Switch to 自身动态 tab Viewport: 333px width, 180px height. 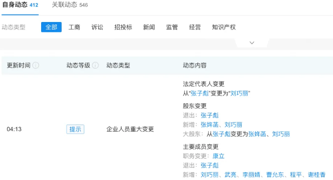point(20,4)
